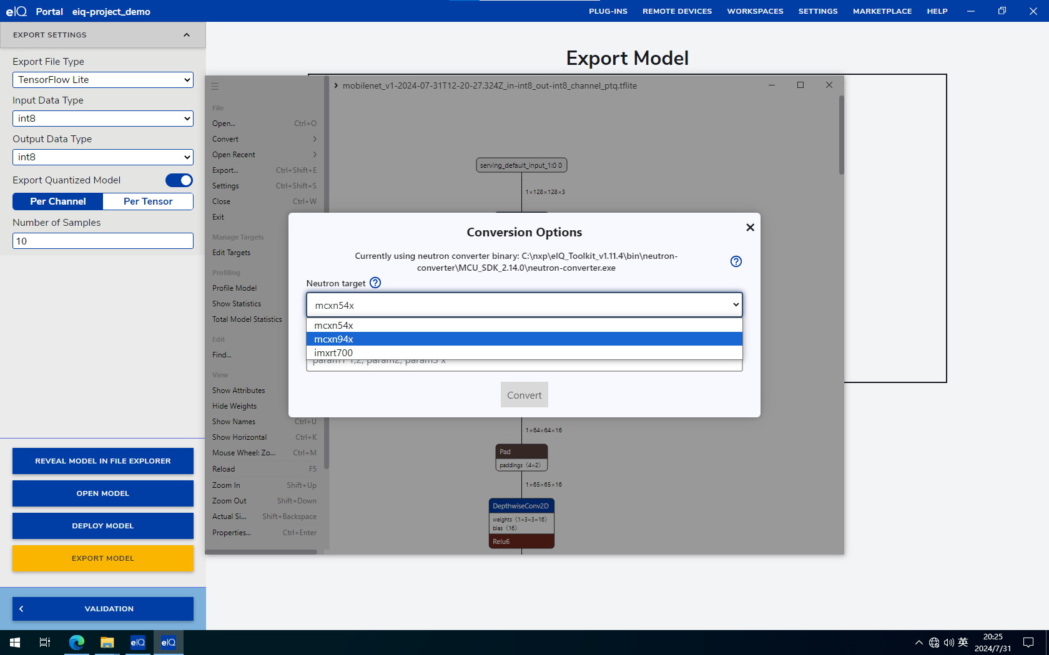The height and width of the screenshot is (655, 1049).
Task: Open the Windows Start menu
Action: coord(15,643)
